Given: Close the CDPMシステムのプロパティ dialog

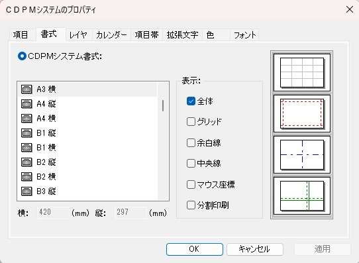Looking at the screenshot, I should pos(350,10).
